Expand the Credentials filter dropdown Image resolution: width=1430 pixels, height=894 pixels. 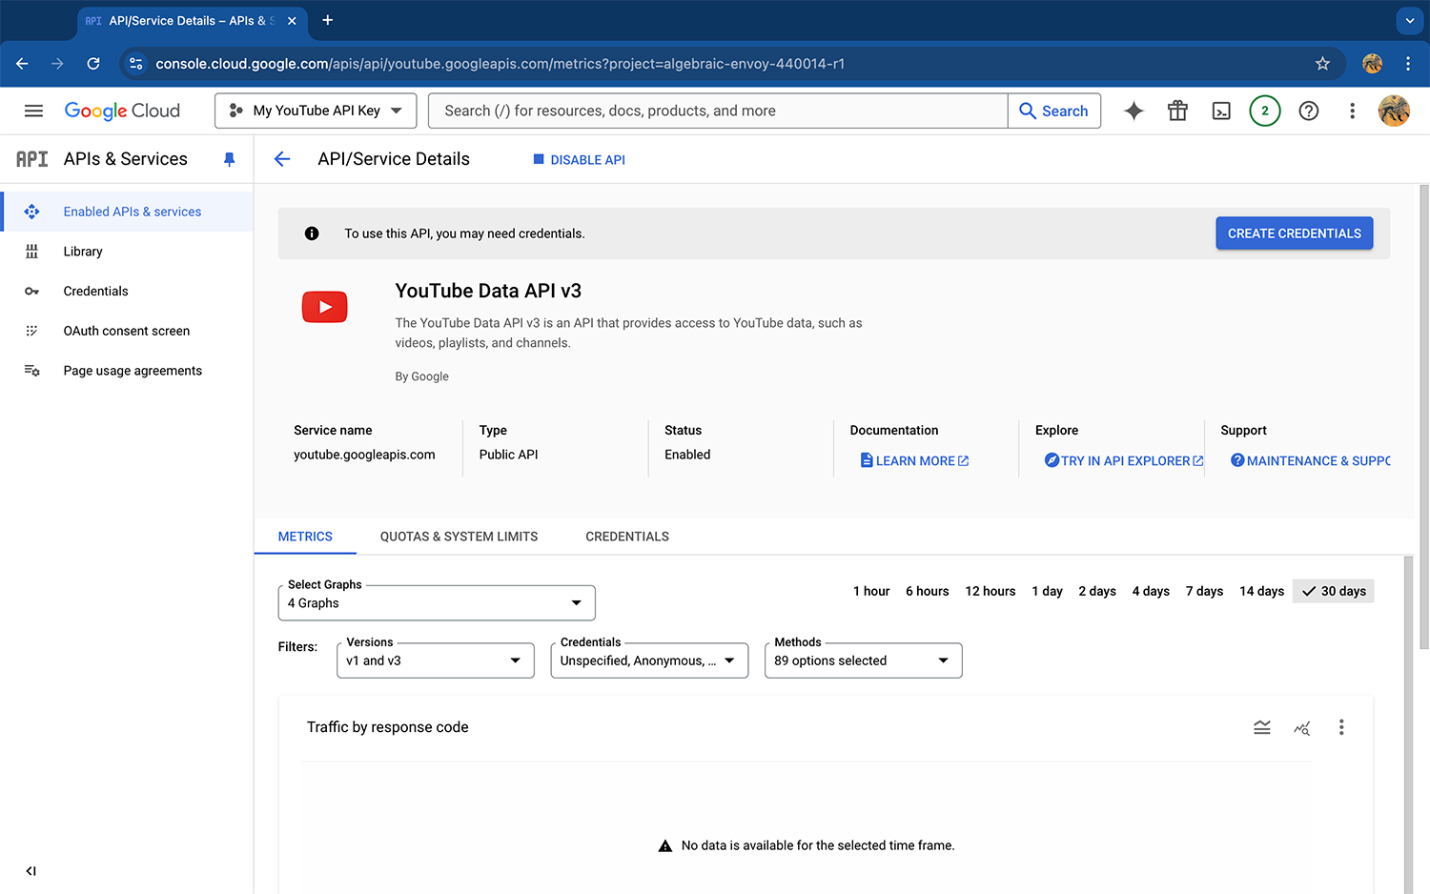click(x=649, y=660)
